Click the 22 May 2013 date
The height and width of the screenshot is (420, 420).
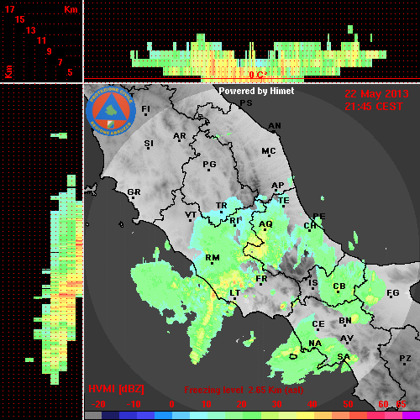[376, 94]
